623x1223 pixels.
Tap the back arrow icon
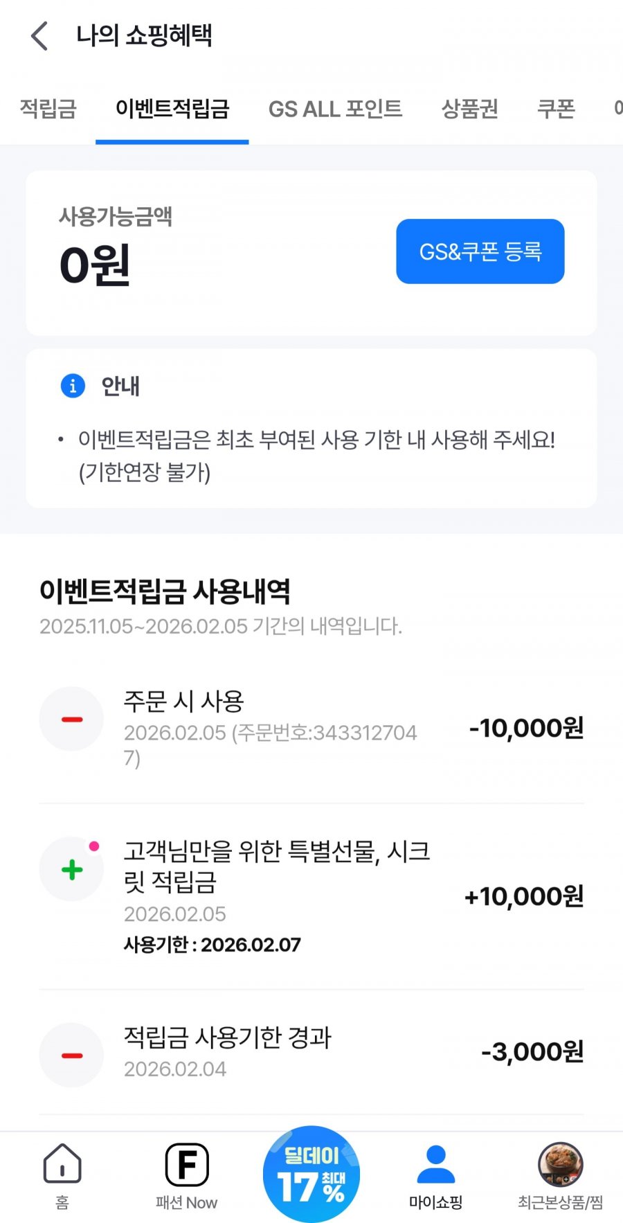pos(40,36)
